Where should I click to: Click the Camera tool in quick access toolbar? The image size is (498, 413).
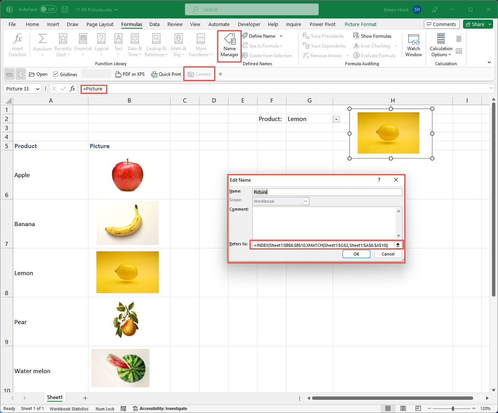click(199, 74)
